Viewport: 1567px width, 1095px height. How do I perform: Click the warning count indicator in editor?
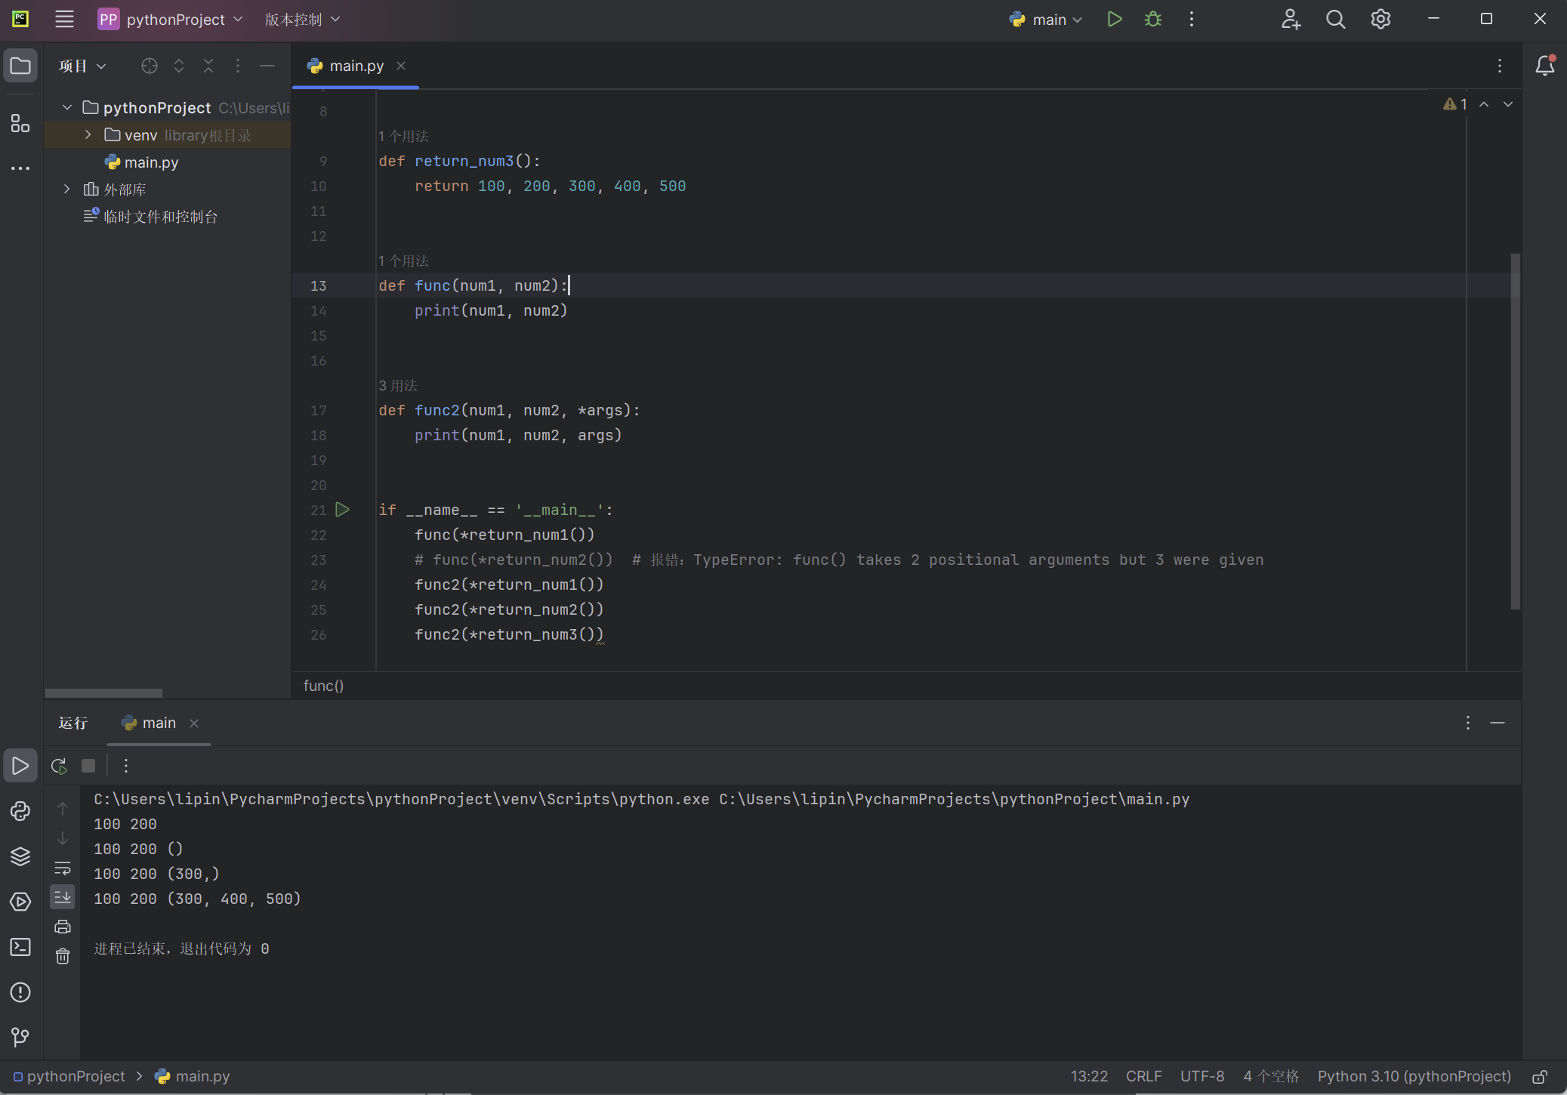[1455, 104]
